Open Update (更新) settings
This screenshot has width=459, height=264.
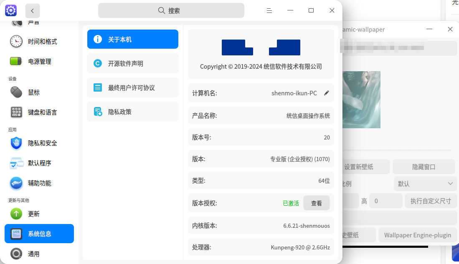[39, 214]
